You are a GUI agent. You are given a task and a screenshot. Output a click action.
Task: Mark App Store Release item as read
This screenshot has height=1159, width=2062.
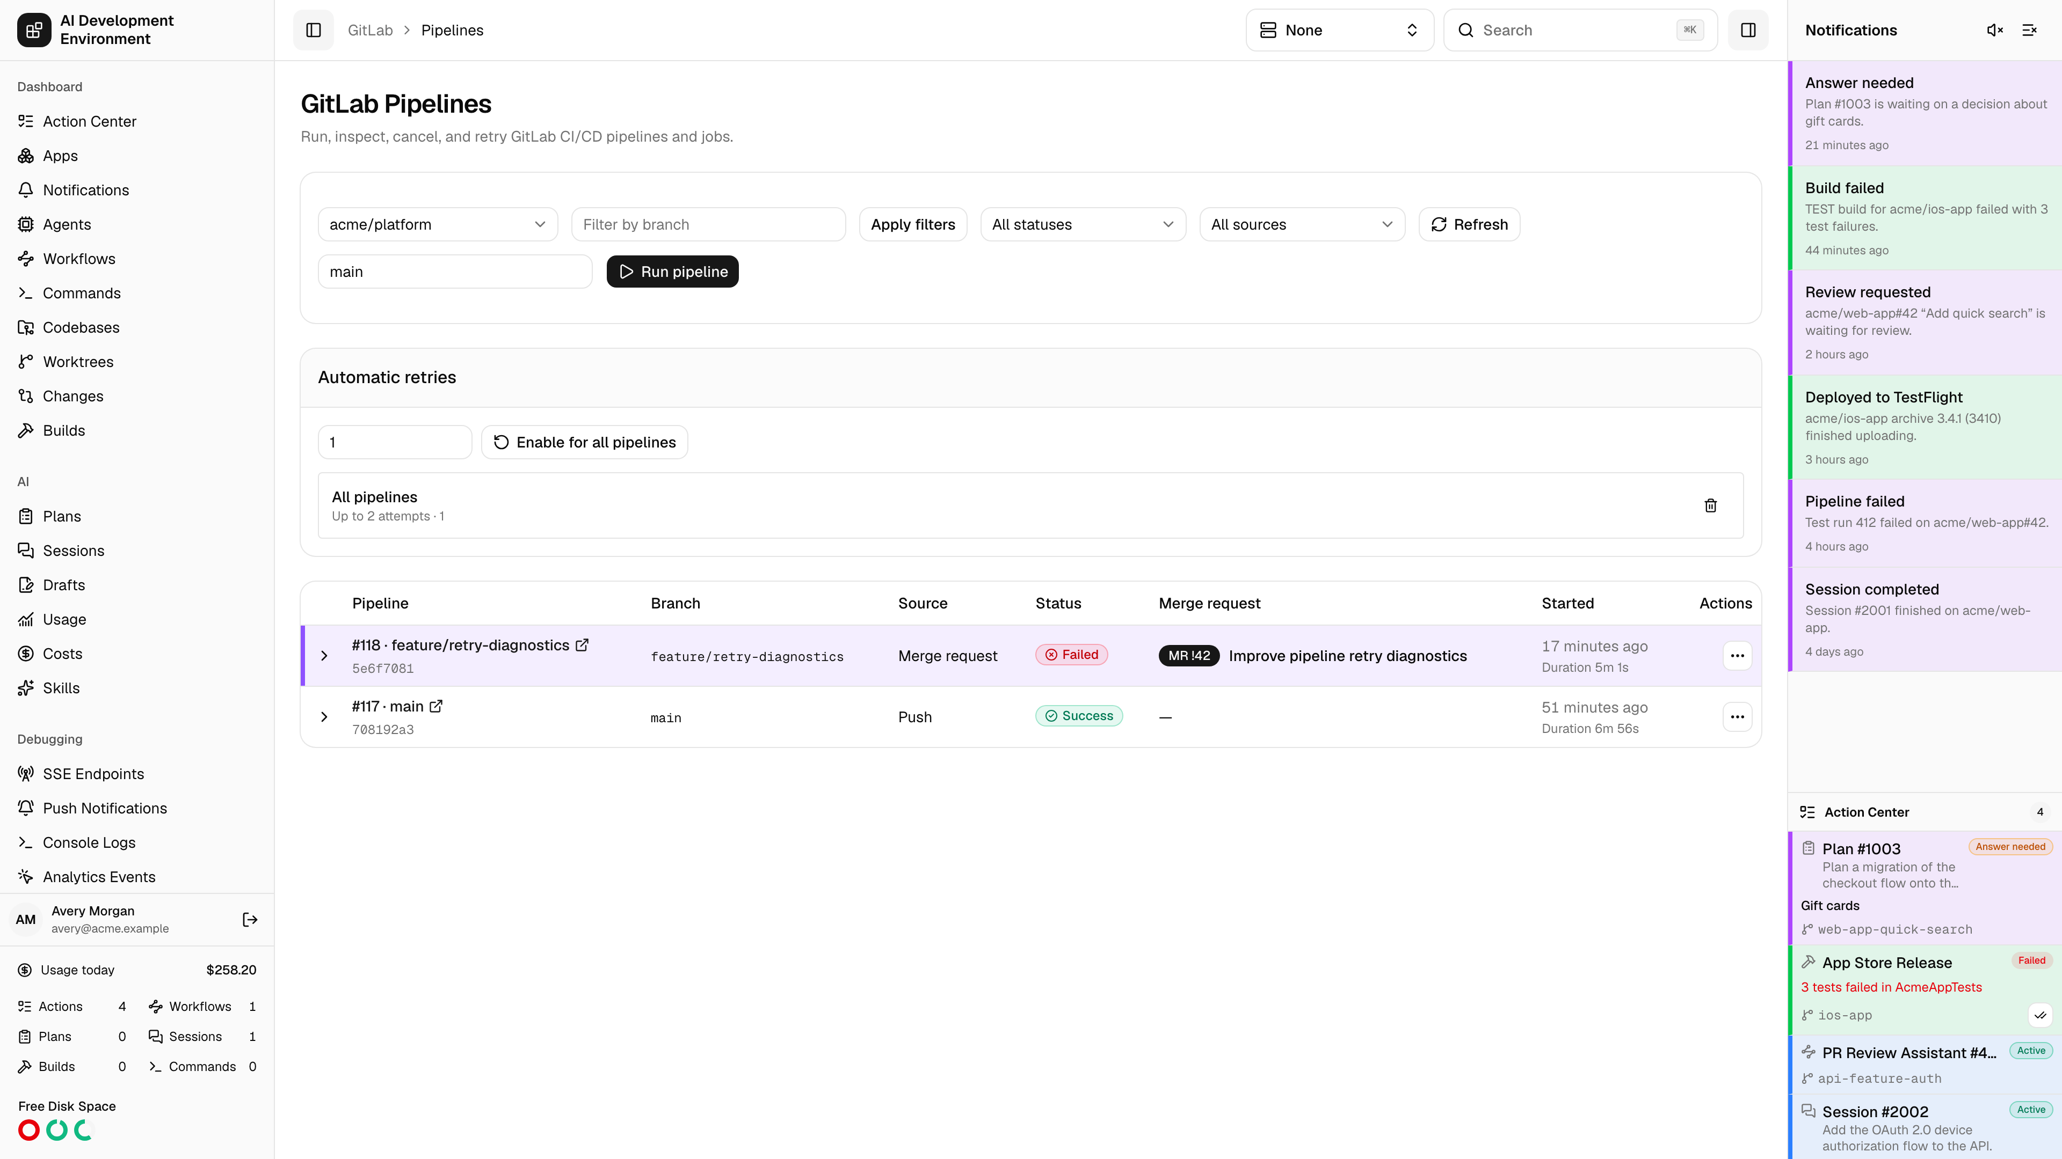click(x=2041, y=1015)
